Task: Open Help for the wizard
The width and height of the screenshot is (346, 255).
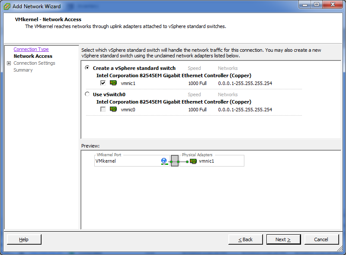Action: 24,239
